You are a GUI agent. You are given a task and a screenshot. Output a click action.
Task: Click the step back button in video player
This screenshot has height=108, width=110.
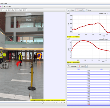[x=57, y=103]
